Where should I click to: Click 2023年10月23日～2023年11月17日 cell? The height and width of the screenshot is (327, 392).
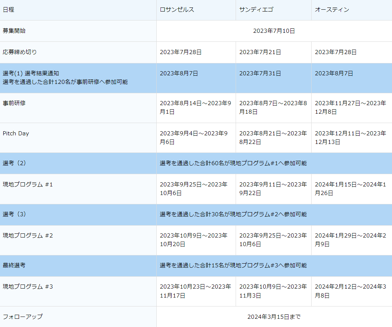[195, 291]
